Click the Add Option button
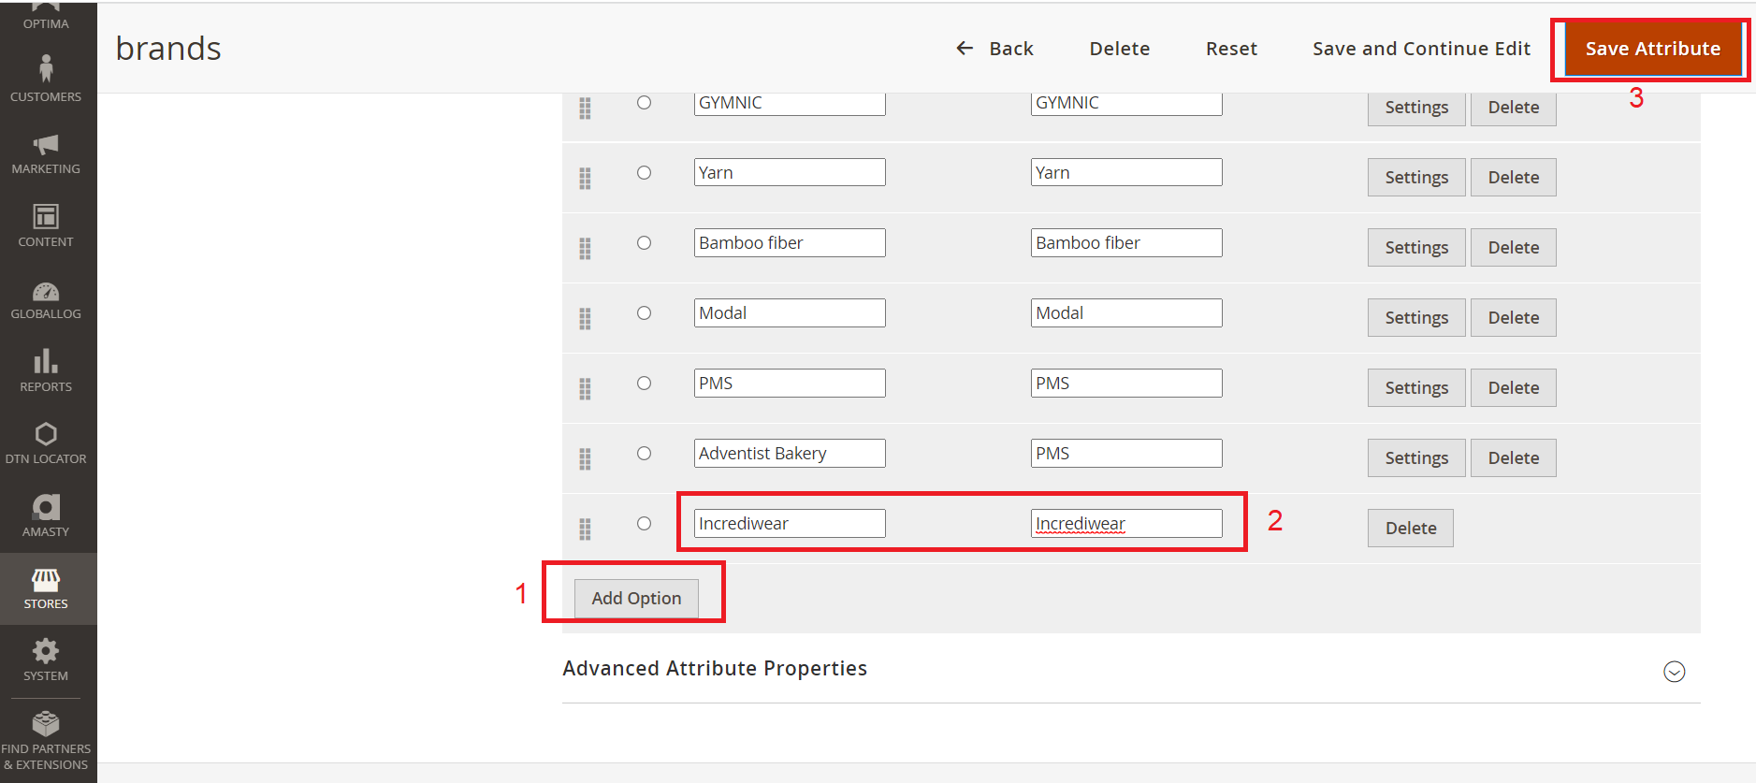The height and width of the screenshot is (783, 1756). 636,598
